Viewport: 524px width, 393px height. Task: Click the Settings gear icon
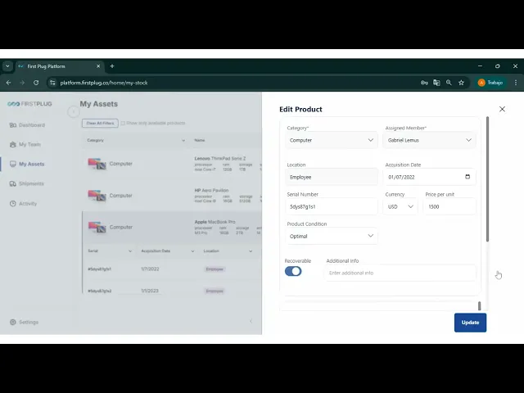(13, 322)
